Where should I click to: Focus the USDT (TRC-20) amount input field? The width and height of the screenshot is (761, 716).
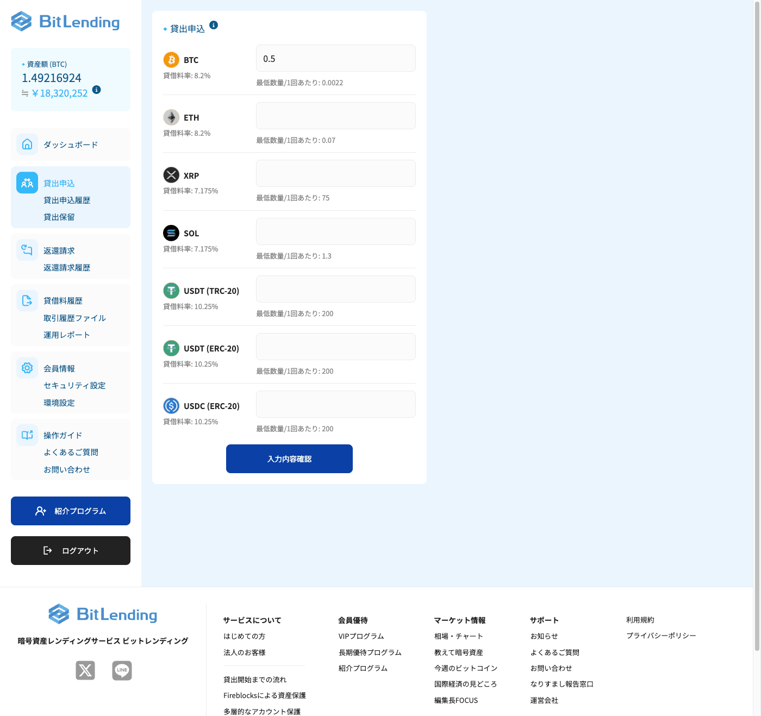tap(336, 289)
